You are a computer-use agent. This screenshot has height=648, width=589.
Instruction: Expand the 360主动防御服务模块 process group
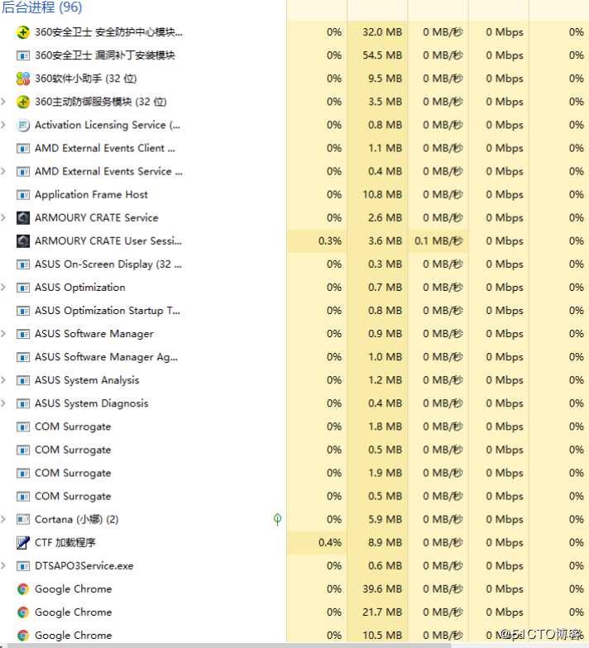(x=3, y=102)
